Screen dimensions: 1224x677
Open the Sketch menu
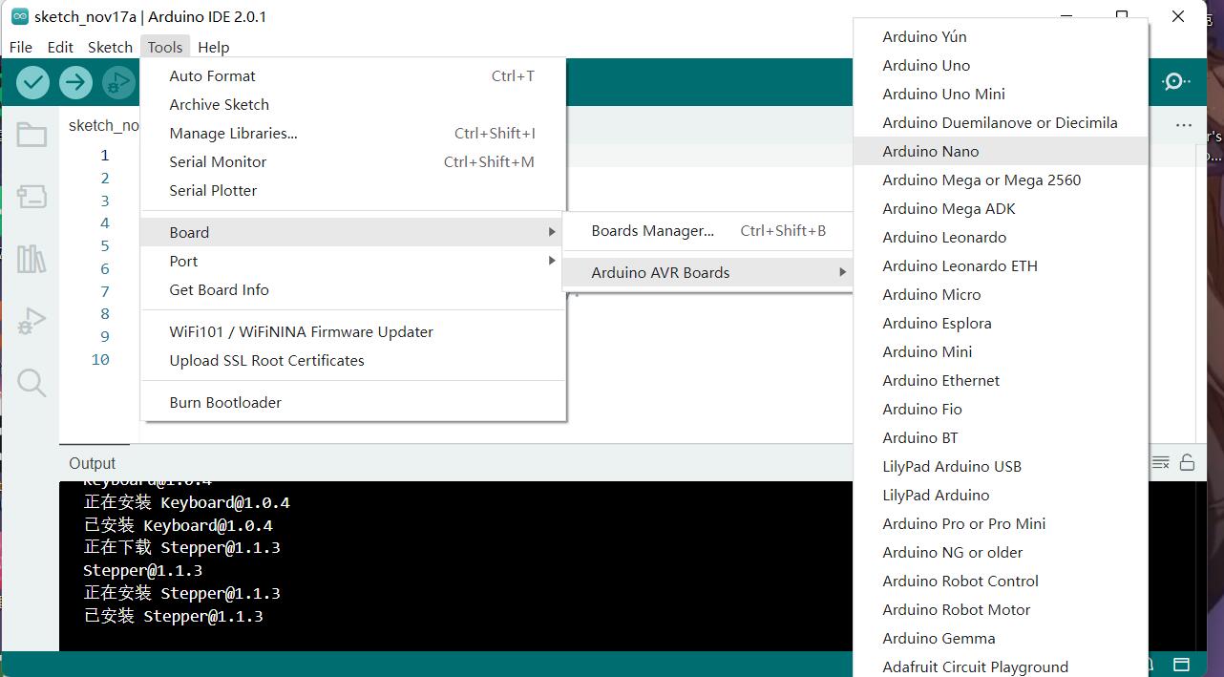point(110,47)
